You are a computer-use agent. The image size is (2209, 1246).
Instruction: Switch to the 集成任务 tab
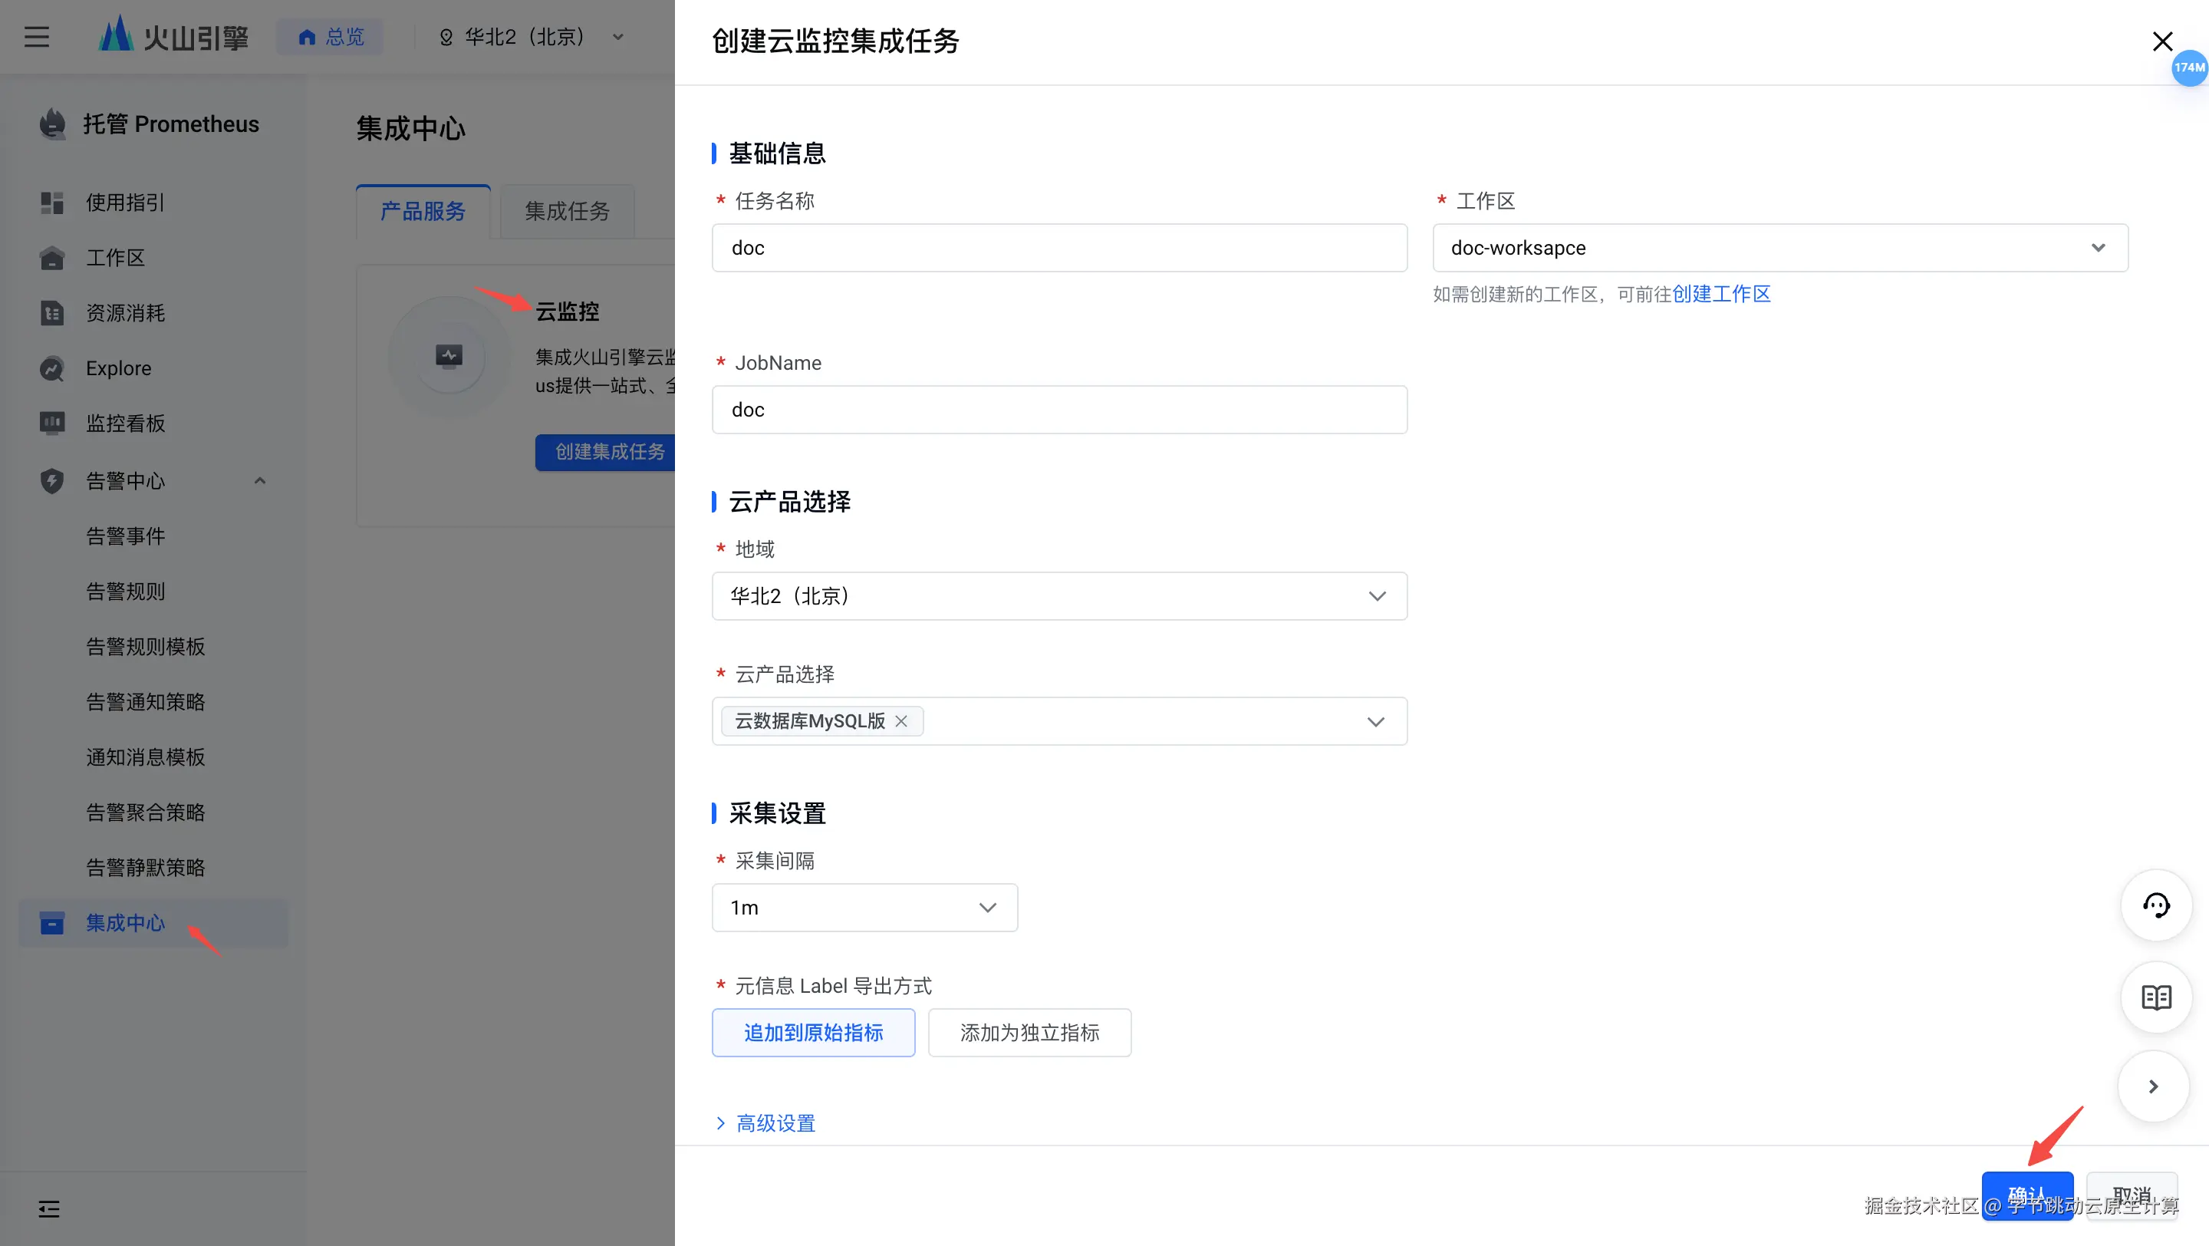[567, 211]
